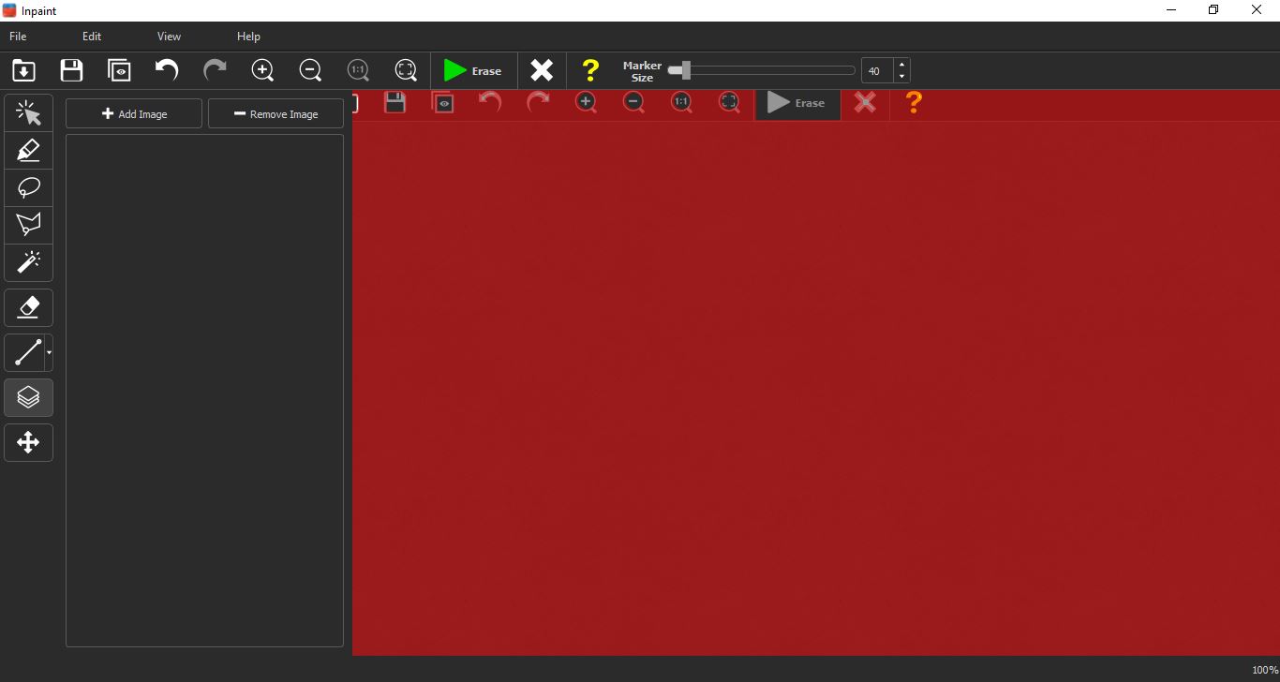Clear the selection with the white X icon
Image resolution: width=1280 pixels, height=682 pixels.
(x=542, y=70)
